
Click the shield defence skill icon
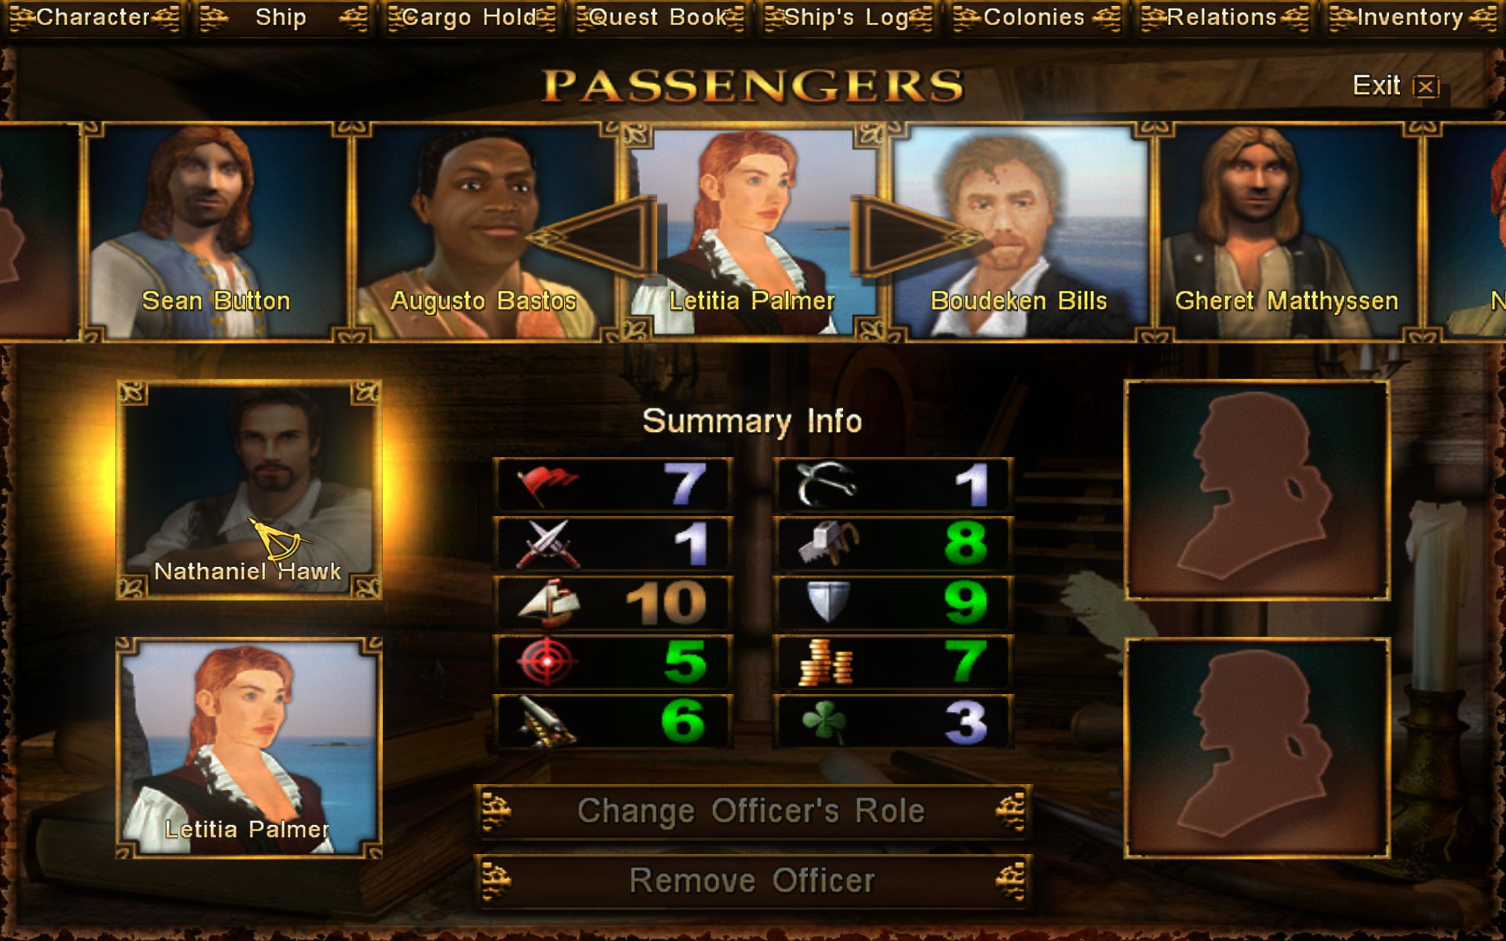coord(828,602)
